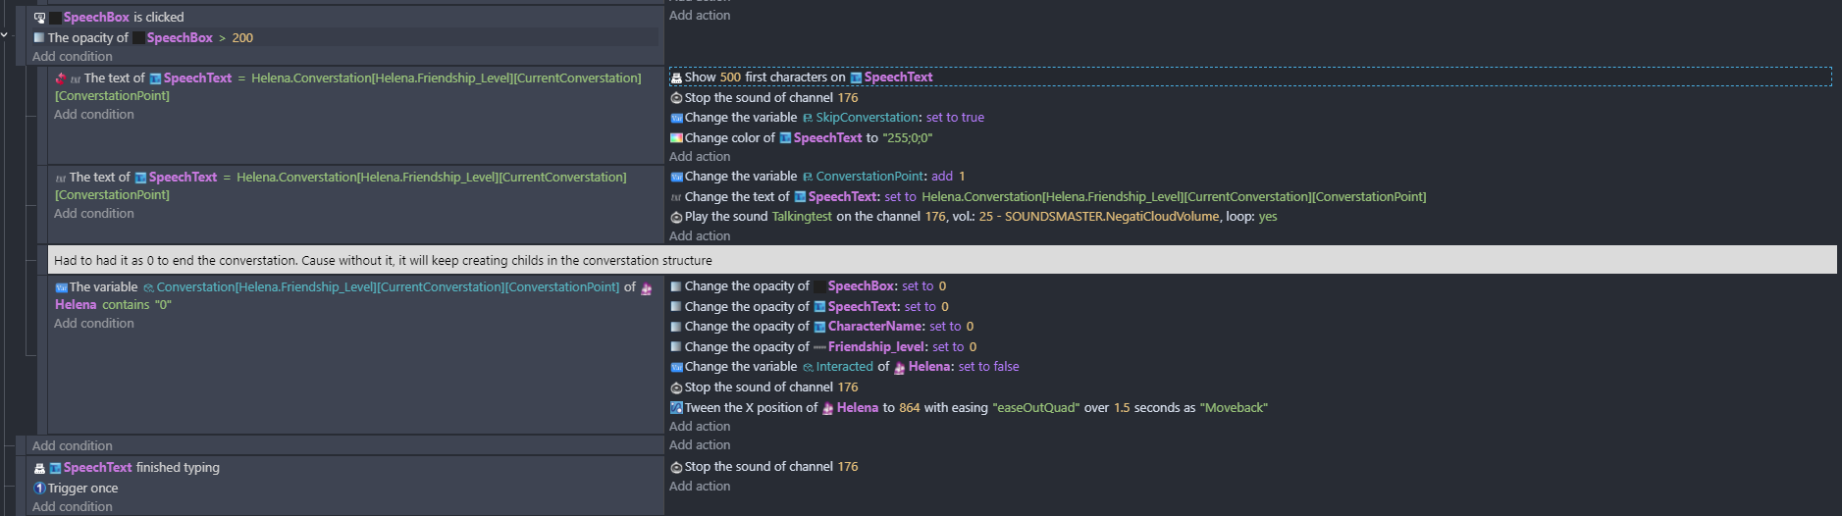Click the opacity icon in the SpeechBox > 200 condition
Viewport: 1842px width, 516px height.
(39, 38)
